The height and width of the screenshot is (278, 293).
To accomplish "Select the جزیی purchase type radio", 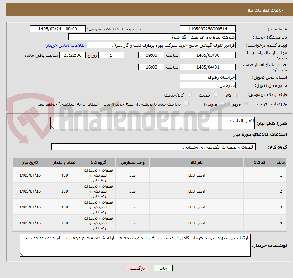I will (x=247, y=103).
